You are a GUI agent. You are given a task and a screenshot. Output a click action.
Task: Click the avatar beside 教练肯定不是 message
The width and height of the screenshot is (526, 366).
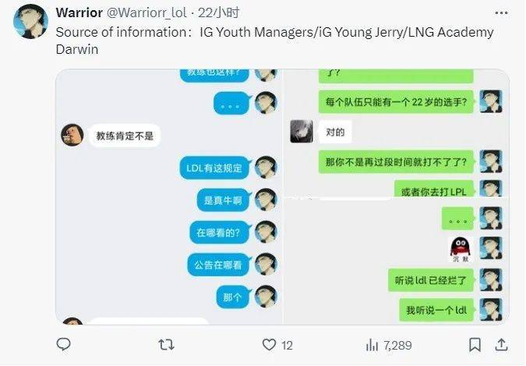tap(72, 135)
